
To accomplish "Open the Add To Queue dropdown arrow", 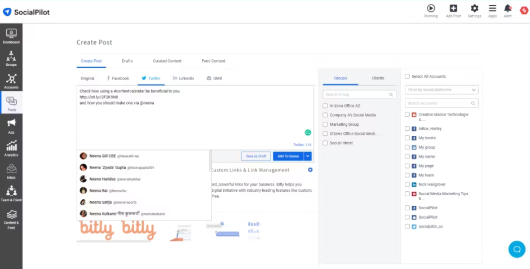I will (x=307, y=156).
